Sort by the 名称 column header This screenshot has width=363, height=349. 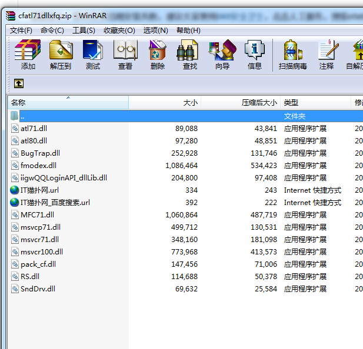point(68,102)
